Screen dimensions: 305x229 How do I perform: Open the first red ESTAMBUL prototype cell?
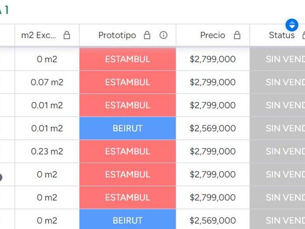[x=127, y=59]
